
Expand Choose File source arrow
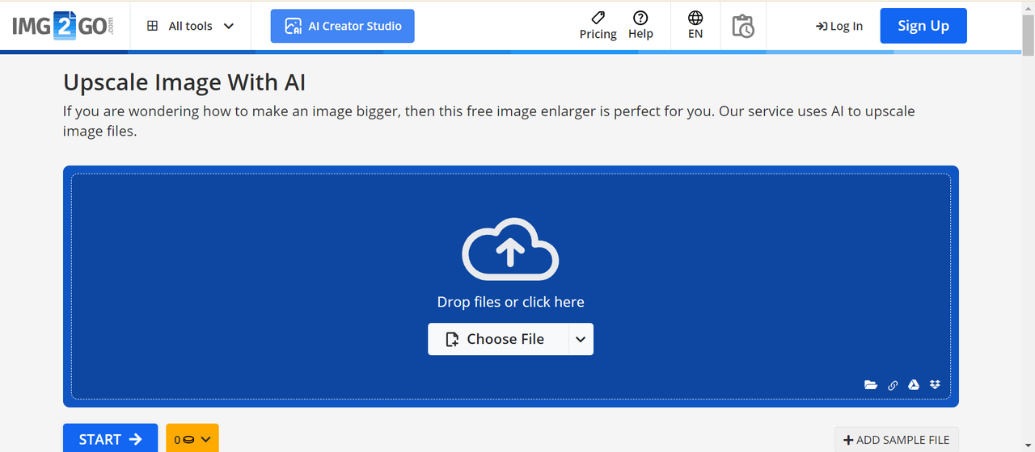tap(581, 340)
